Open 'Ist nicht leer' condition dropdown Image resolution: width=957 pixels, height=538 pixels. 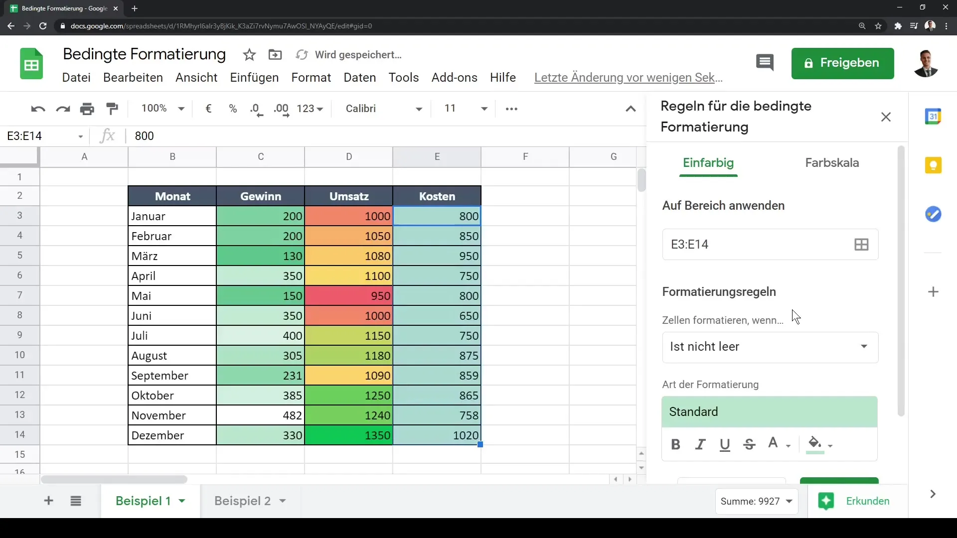pos(770,347)
